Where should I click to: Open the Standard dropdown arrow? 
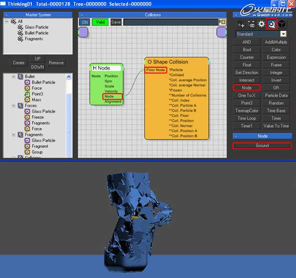click(283, 34)
